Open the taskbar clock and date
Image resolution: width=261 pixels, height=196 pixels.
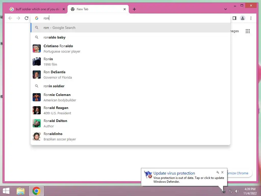point(250,191)
